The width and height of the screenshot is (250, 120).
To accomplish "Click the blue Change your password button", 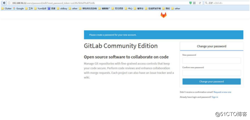I will (x=212, y=81).
